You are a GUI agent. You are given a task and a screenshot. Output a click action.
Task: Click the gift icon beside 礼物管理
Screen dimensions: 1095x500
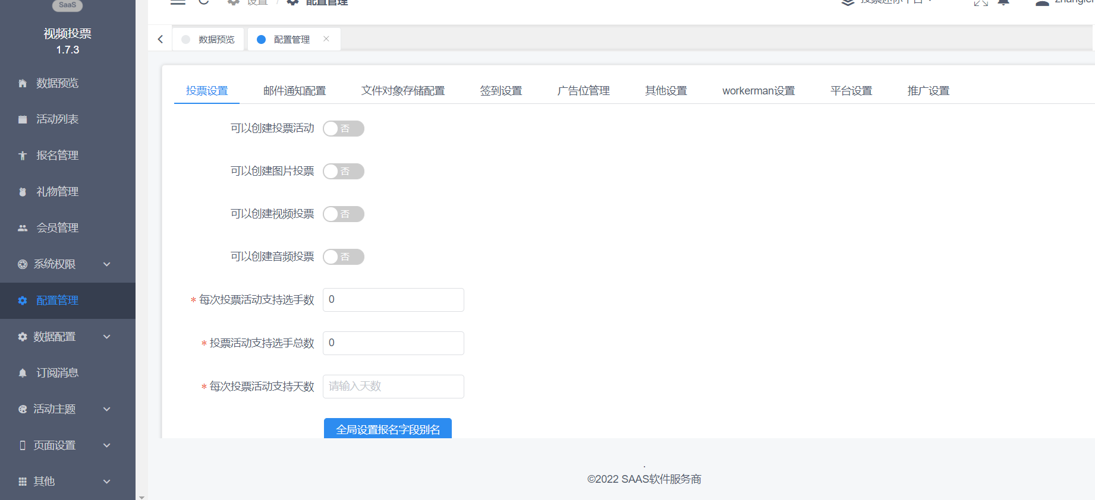tap(23, 192)
